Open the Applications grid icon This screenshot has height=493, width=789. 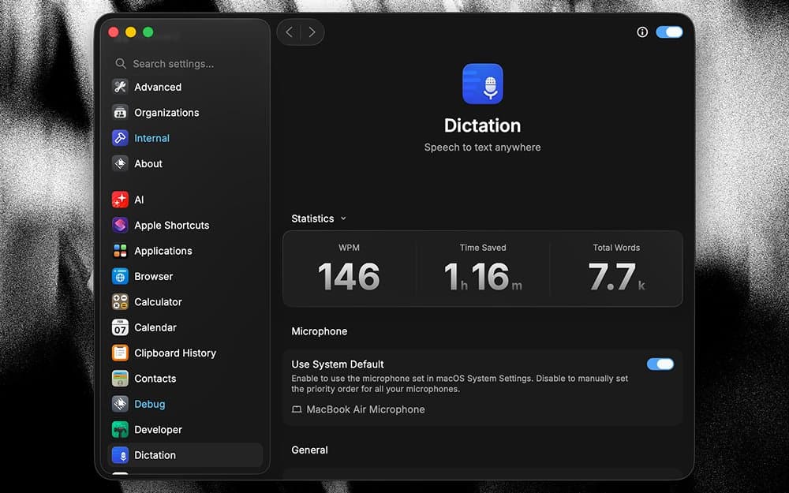point(120,251)
